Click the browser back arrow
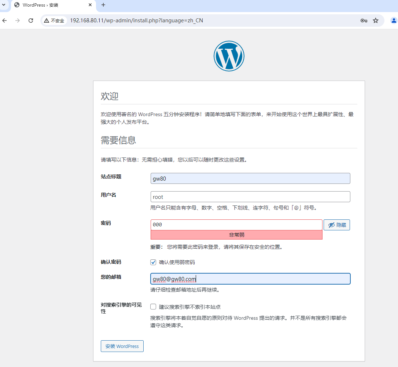Image resolution: width=398 pixels, height=367 pixels. tap(4, 21)
